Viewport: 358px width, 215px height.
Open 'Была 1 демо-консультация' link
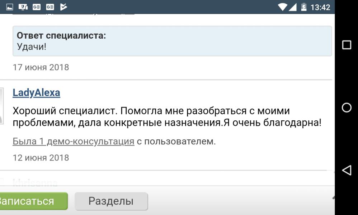(x=73, y=141)
